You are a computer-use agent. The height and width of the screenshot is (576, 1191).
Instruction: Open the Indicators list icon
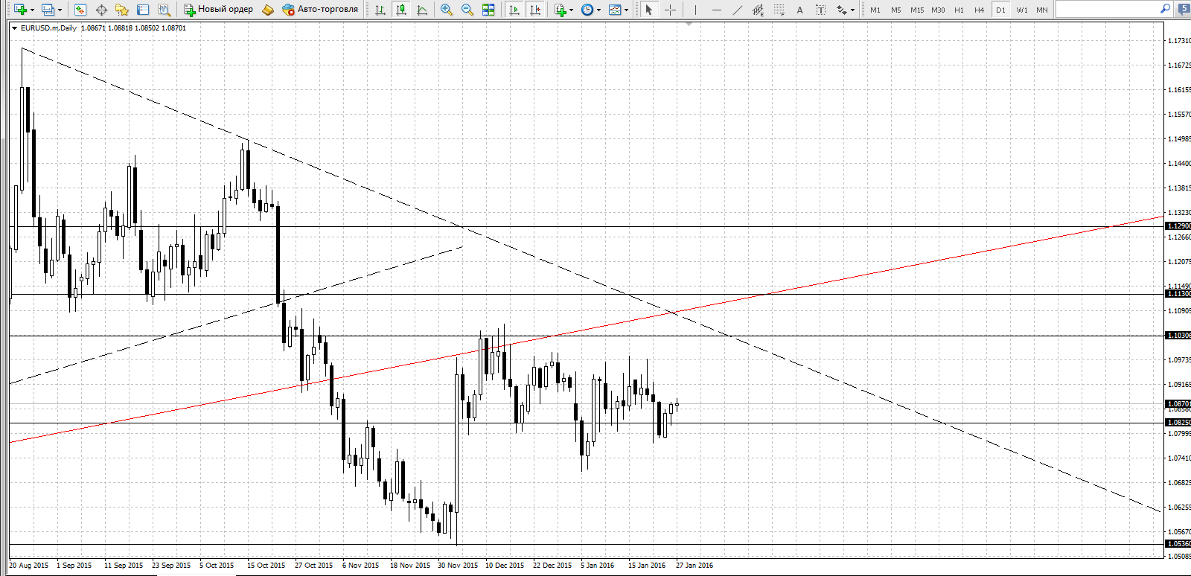pos(561,10)
